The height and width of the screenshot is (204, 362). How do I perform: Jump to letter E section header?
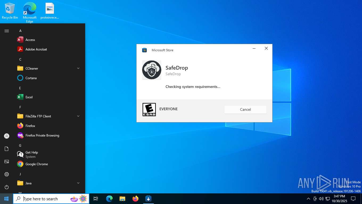20,88
